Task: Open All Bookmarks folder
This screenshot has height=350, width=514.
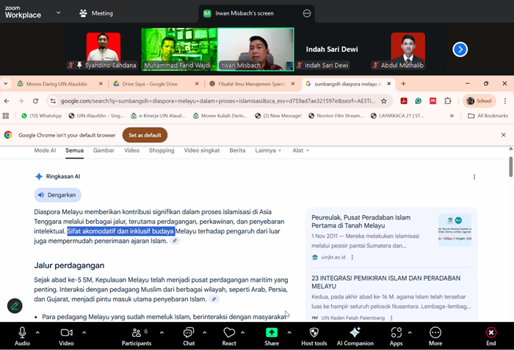Action: pyautogui.click(x=488, y=116)
